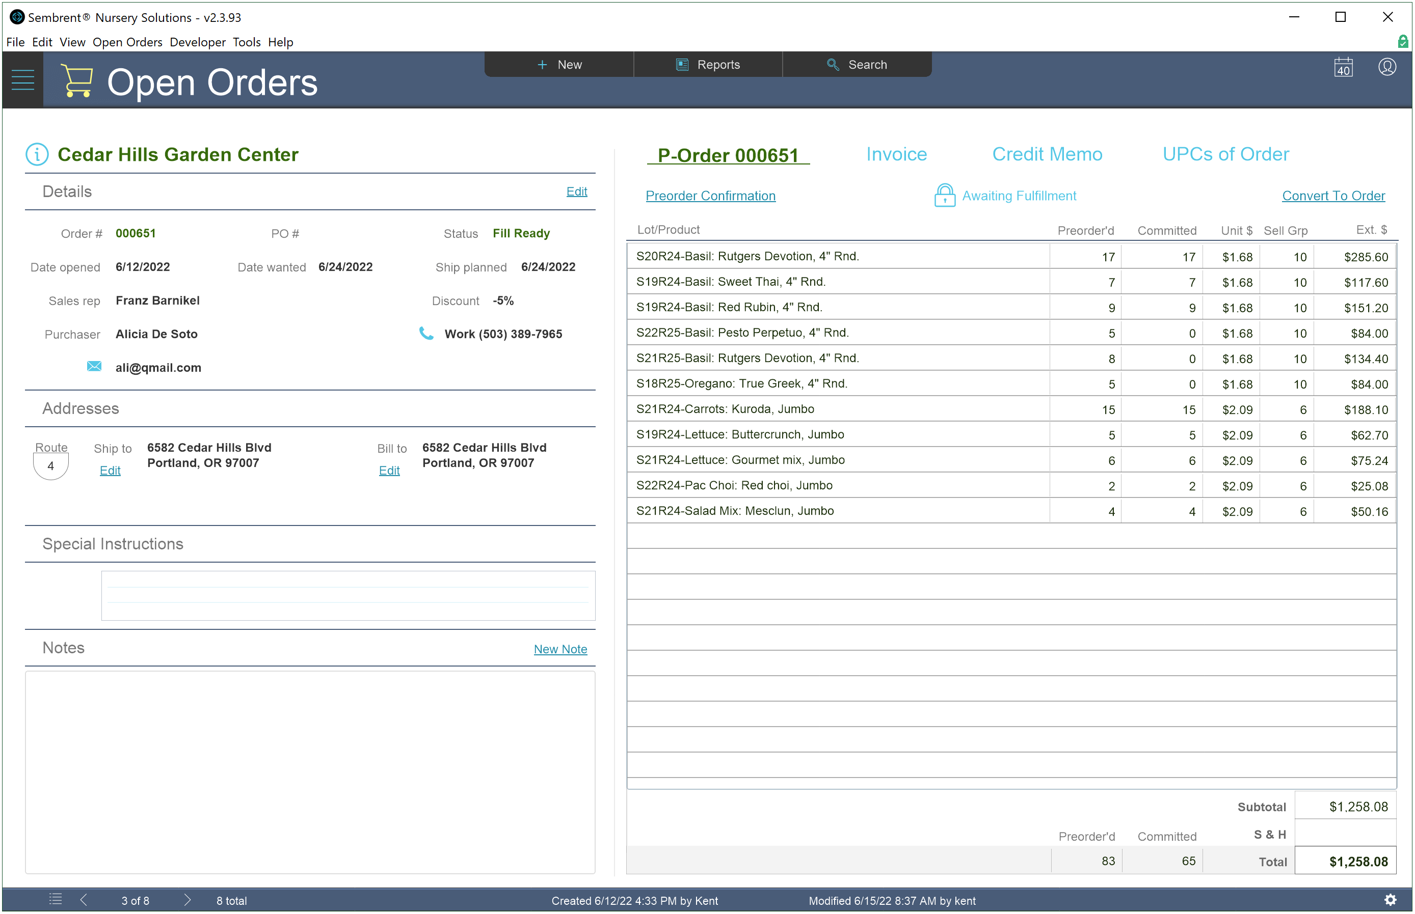Switch to the Invoice tab
The image size is (1415, 914).
(x=896, y=154)
